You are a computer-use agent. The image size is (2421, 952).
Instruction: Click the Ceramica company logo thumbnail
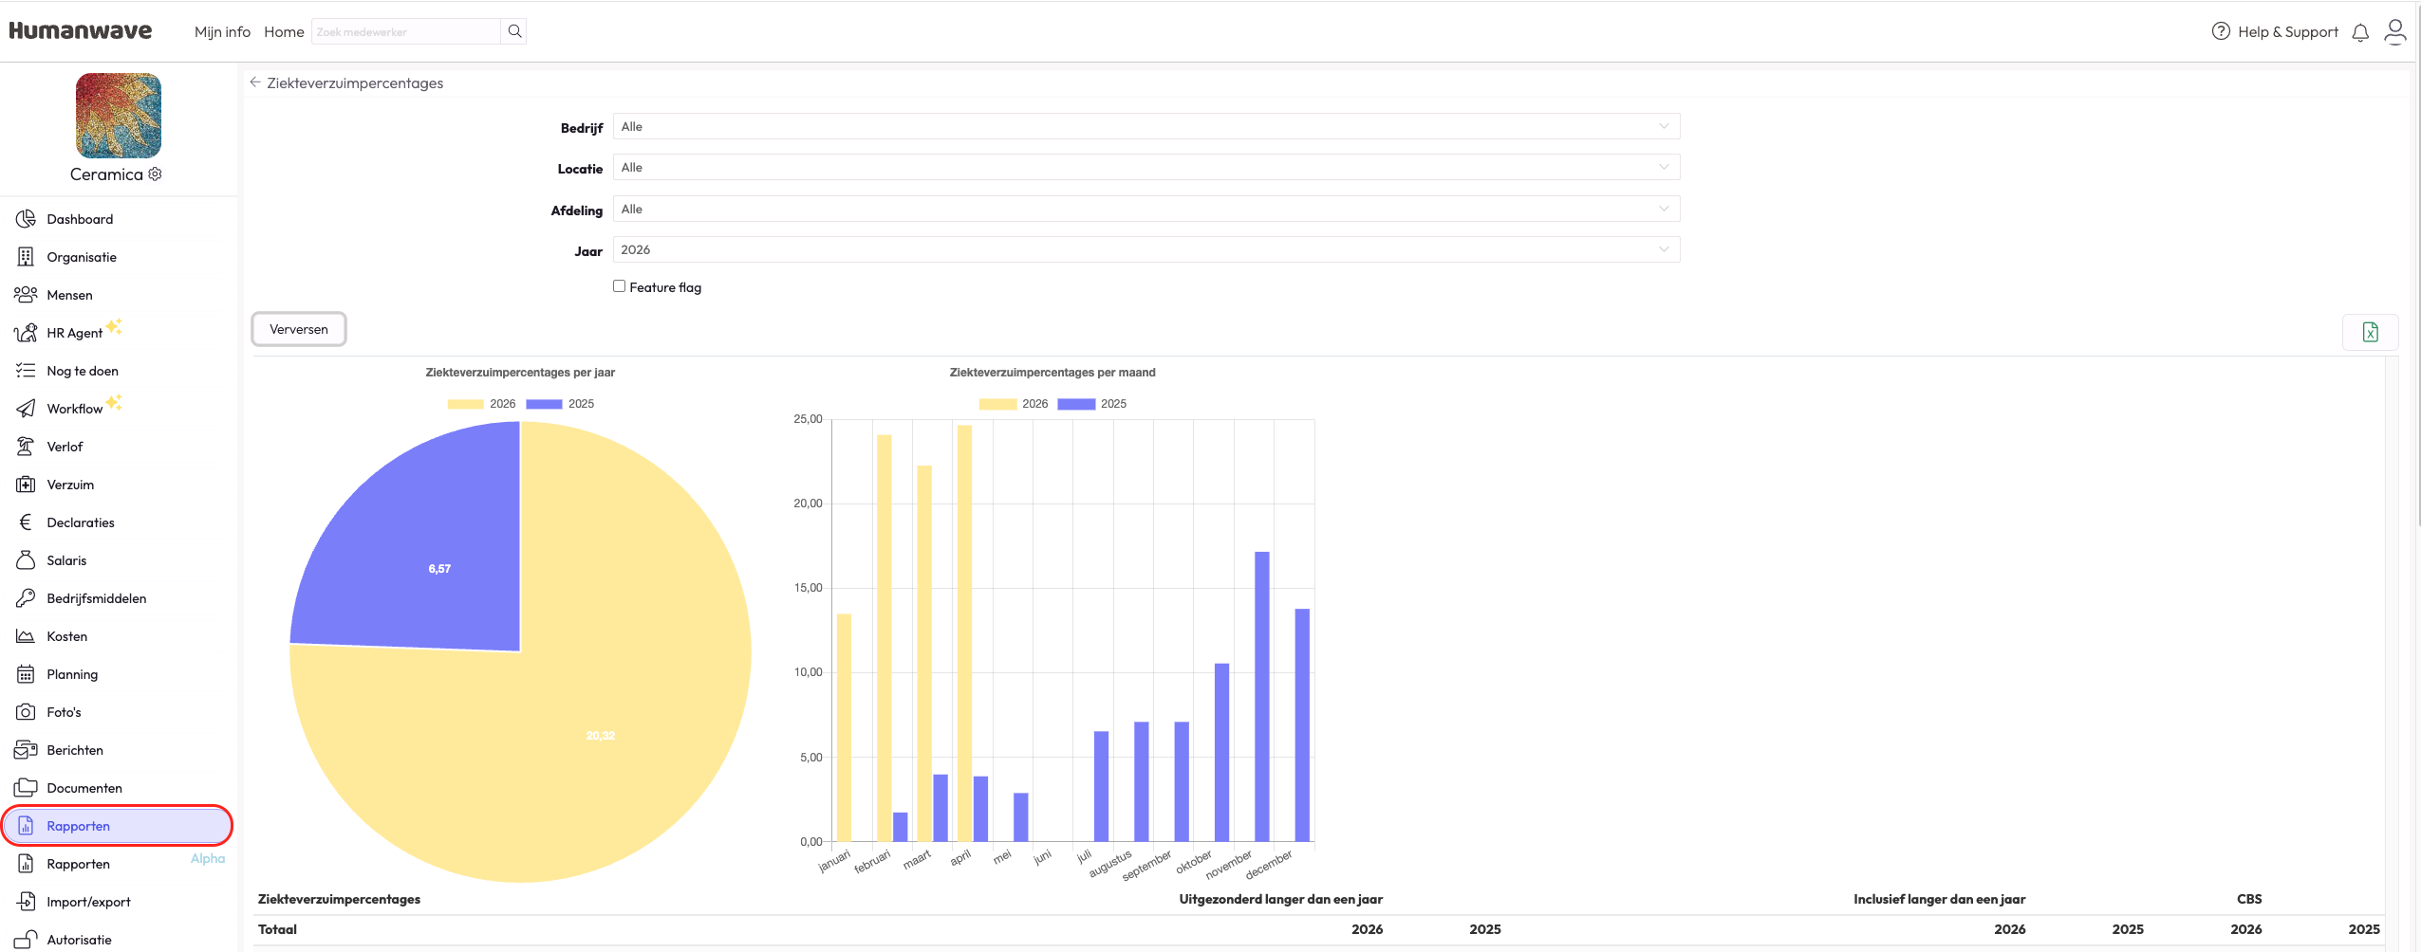(x=119, y=116)
